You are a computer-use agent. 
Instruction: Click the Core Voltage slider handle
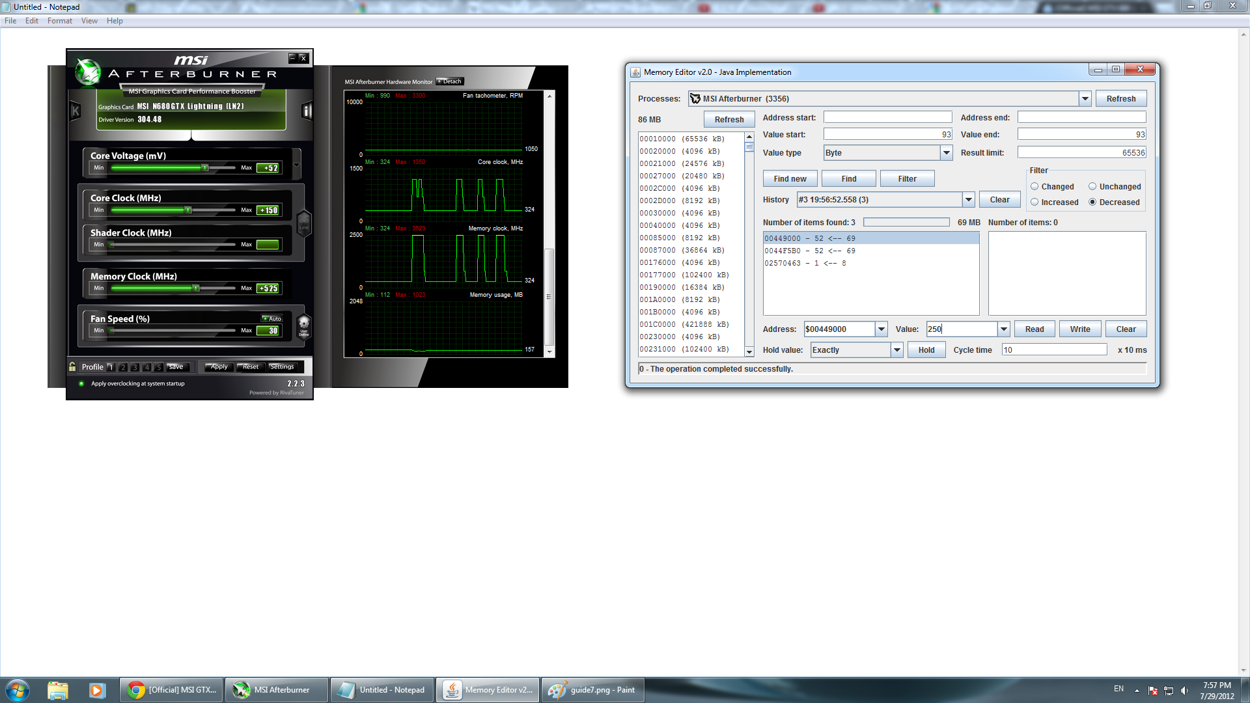205,168
